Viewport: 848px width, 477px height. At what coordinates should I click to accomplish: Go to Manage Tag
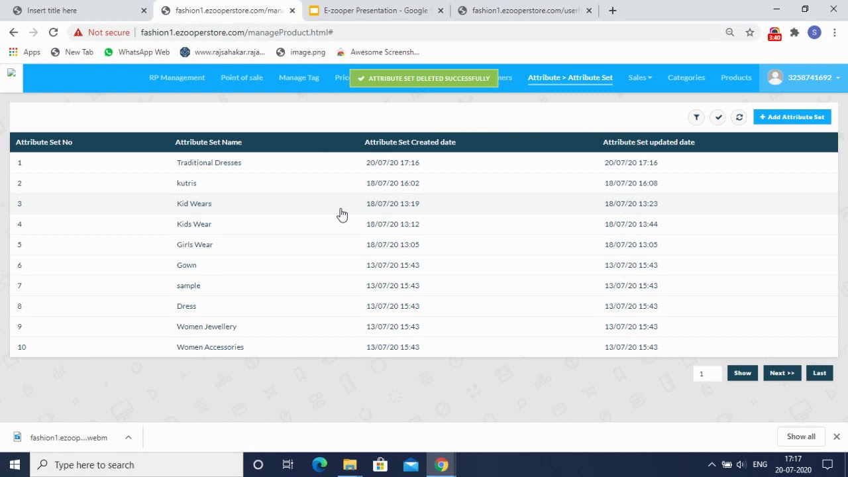click(299, 78)
